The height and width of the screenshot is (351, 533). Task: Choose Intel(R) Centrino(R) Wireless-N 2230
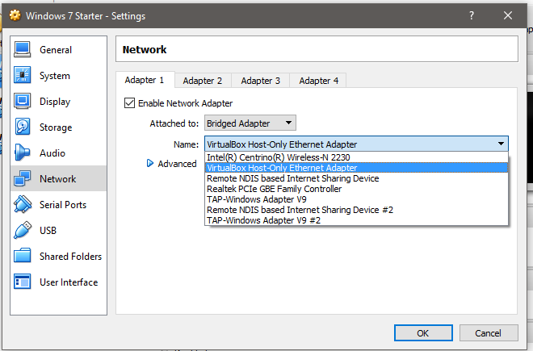tap(356, 157)
